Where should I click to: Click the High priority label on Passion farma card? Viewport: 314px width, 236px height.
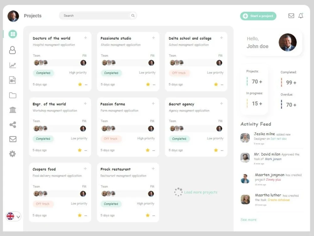click(x=146, y=138)
